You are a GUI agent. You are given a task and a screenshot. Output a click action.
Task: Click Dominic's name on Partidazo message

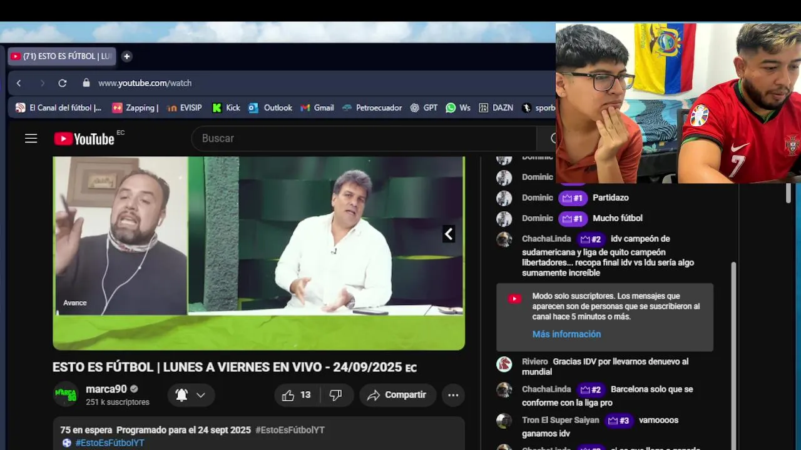tap(538, 197)
